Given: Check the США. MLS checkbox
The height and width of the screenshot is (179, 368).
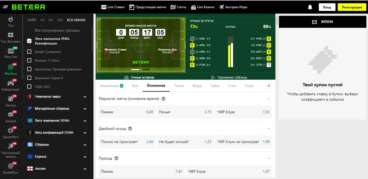Looking at the screenshot, I should 29,87.
